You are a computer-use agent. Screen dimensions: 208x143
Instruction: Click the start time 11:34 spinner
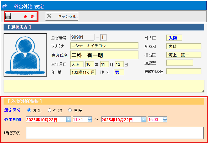pos(90,120)
